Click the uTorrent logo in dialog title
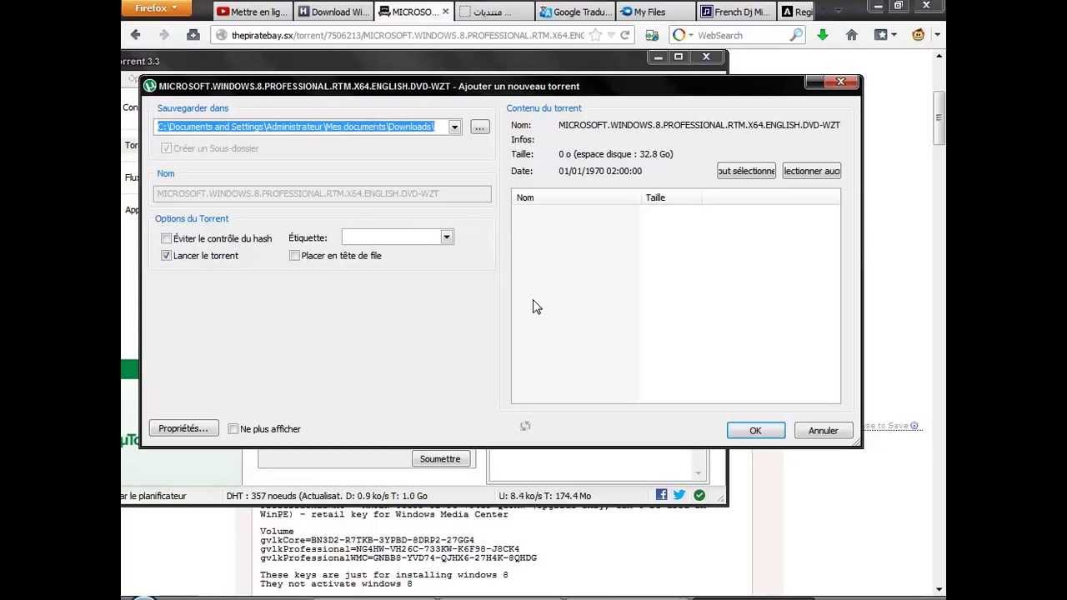The image size is (1067, 600). (x=150, y=86)
